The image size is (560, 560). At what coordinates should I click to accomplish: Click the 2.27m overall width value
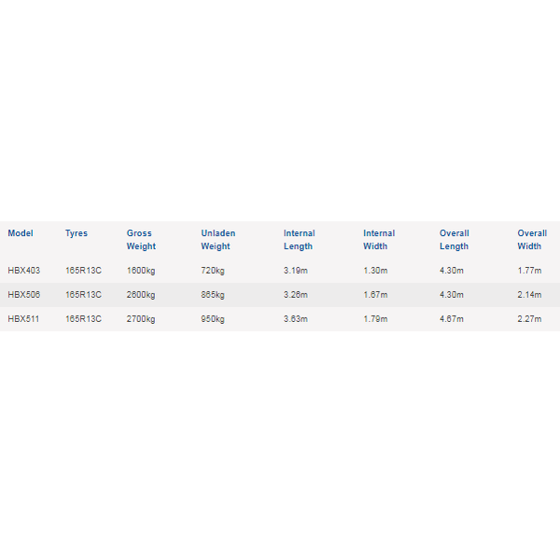pyautogui.click(x=529, y=319)
